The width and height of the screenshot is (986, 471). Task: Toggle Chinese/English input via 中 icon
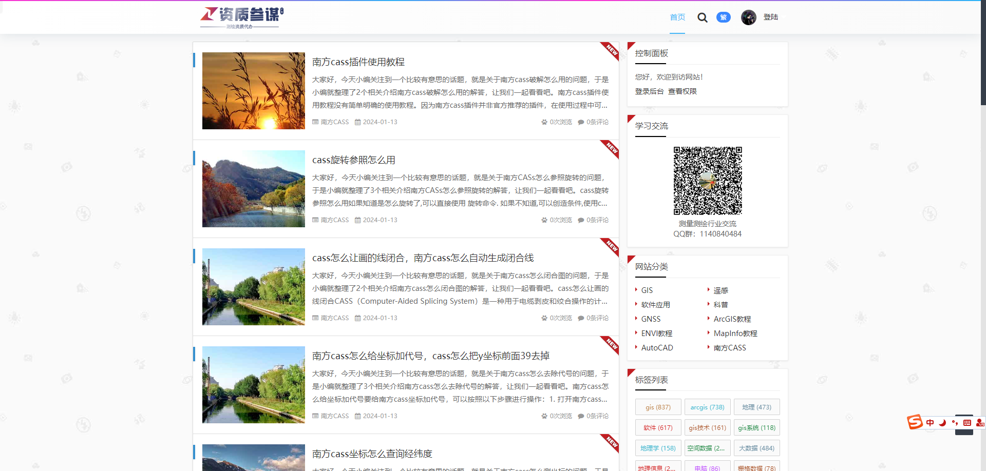click(930, 422)
